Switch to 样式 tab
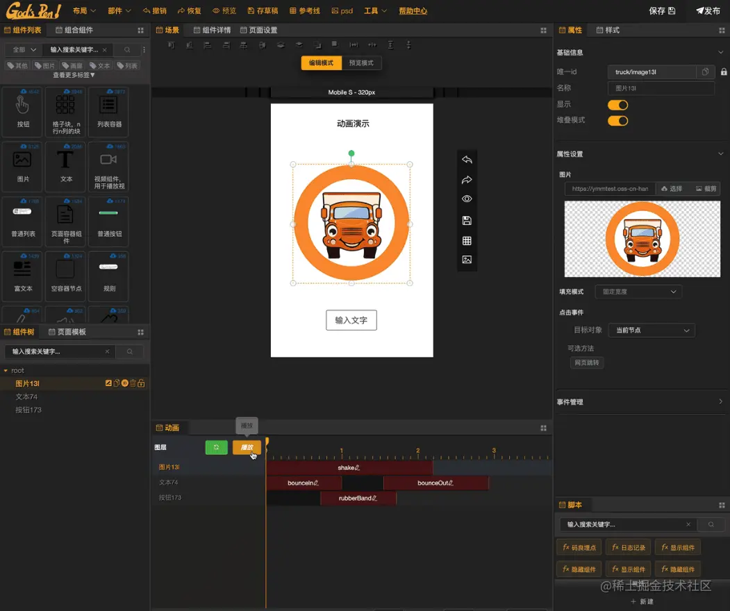This screenshot has width=730, height=611. 608,31
